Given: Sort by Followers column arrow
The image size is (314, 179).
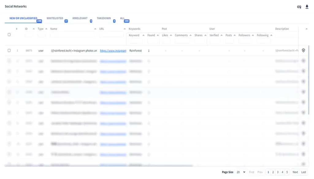Looking at the screenshot, I should click(x=253, y=35).
